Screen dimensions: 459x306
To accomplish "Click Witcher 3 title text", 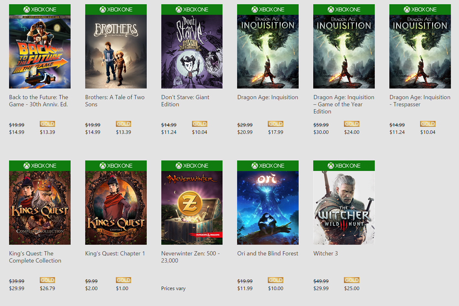I will coord(326,253).
